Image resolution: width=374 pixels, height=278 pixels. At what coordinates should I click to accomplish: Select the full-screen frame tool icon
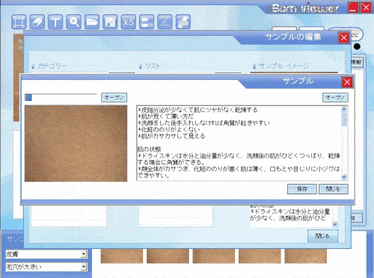pos(19,22)
